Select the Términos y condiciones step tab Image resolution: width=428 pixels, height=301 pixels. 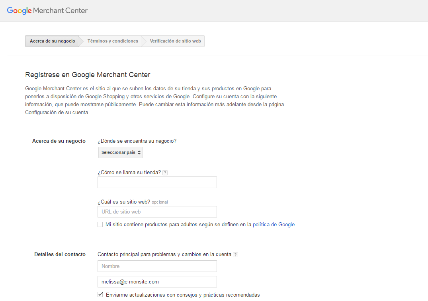(x=113, y=41)
